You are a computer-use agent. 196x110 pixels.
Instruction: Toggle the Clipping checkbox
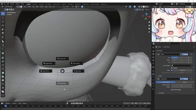tap(172, 68)
